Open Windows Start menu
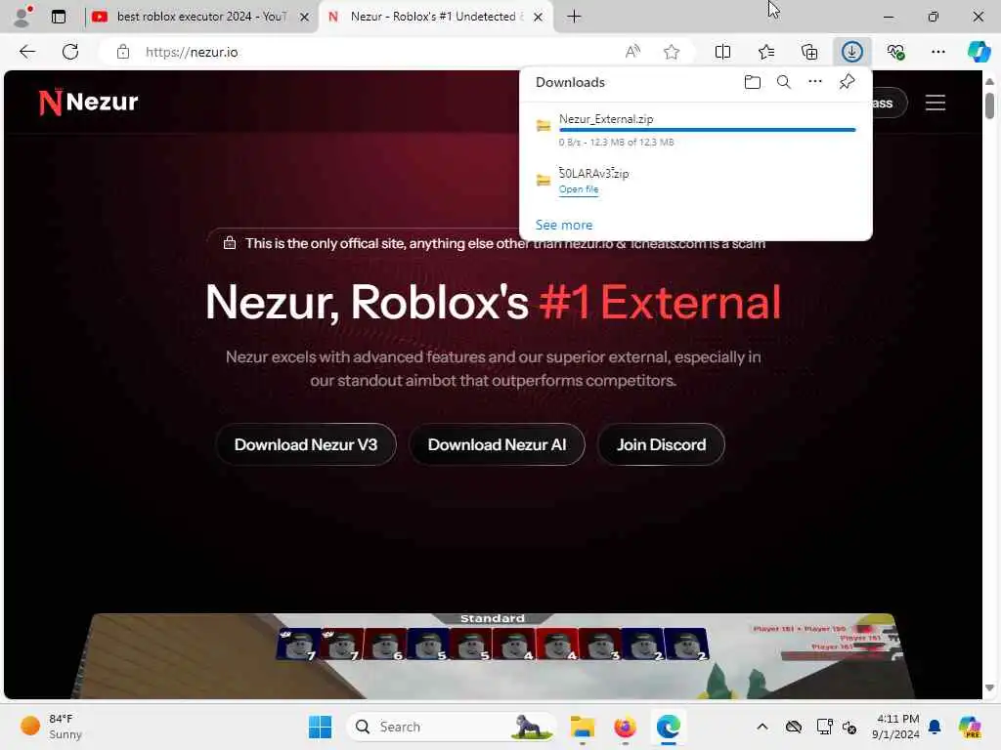 [320, 727]
